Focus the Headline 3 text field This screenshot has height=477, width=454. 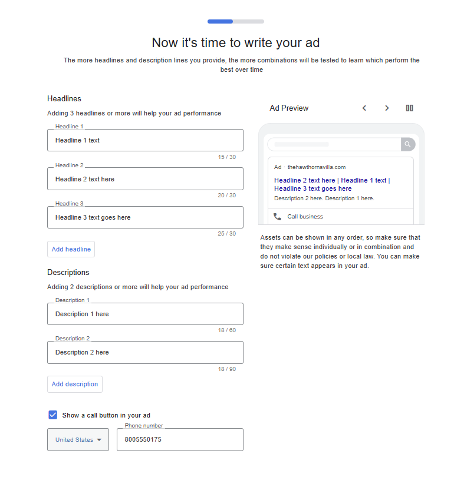point(145,217)
